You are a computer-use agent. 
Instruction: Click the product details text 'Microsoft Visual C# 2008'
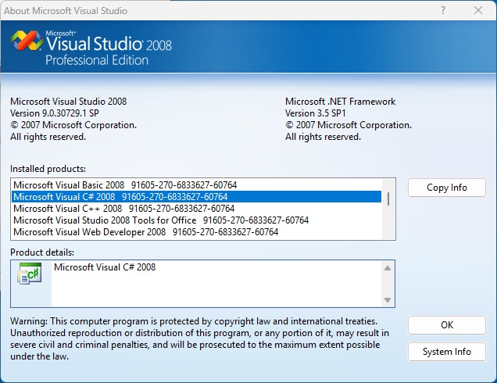coord(105,267)
